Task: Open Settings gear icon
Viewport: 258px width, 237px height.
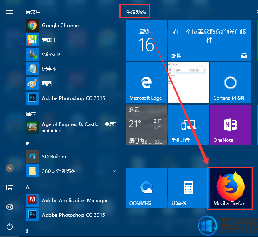Action: tap(10, 207)
